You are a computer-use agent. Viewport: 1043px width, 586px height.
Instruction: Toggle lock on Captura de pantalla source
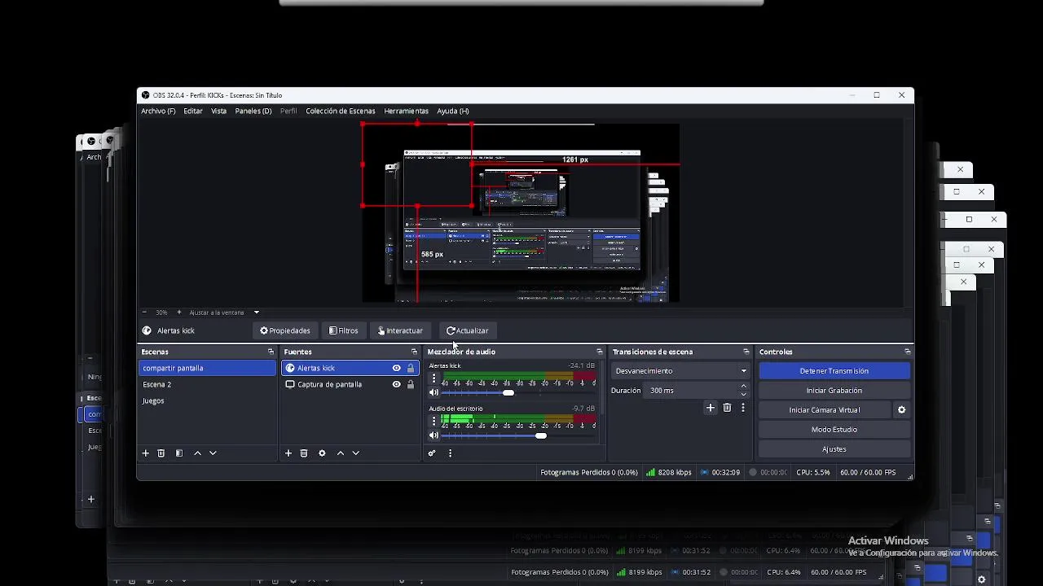tap(411, 384)
